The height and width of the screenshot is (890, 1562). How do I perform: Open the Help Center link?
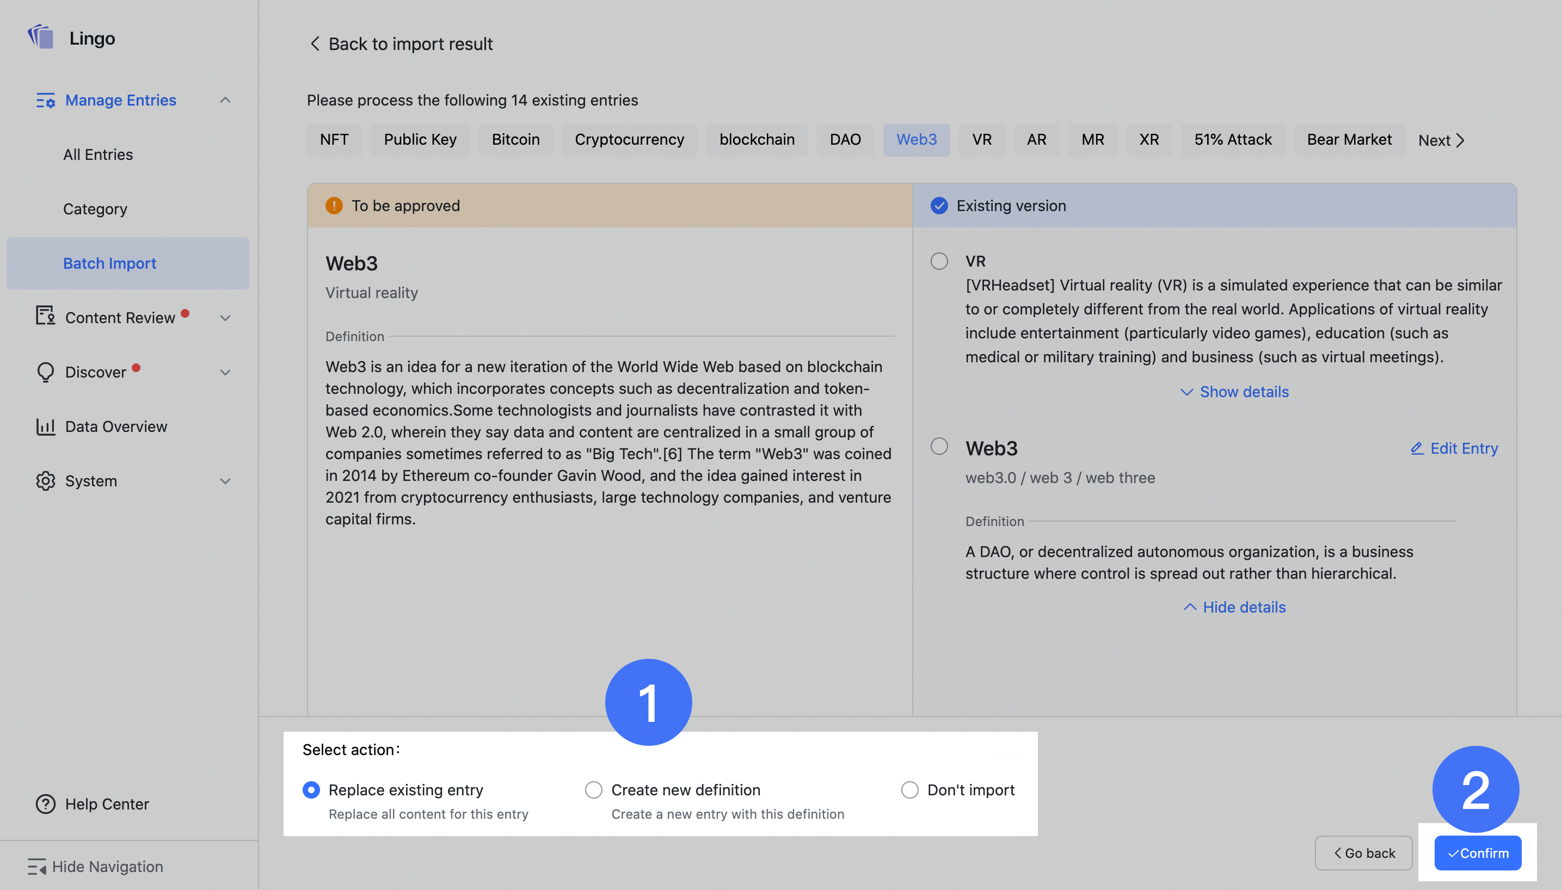click(x=107, y=804)
